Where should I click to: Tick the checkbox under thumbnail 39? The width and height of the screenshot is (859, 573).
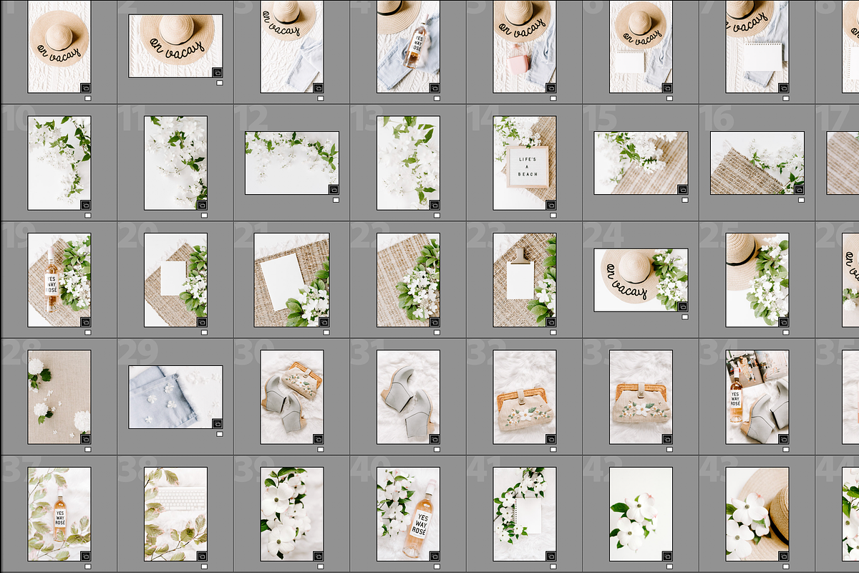(x=320, y=566)
